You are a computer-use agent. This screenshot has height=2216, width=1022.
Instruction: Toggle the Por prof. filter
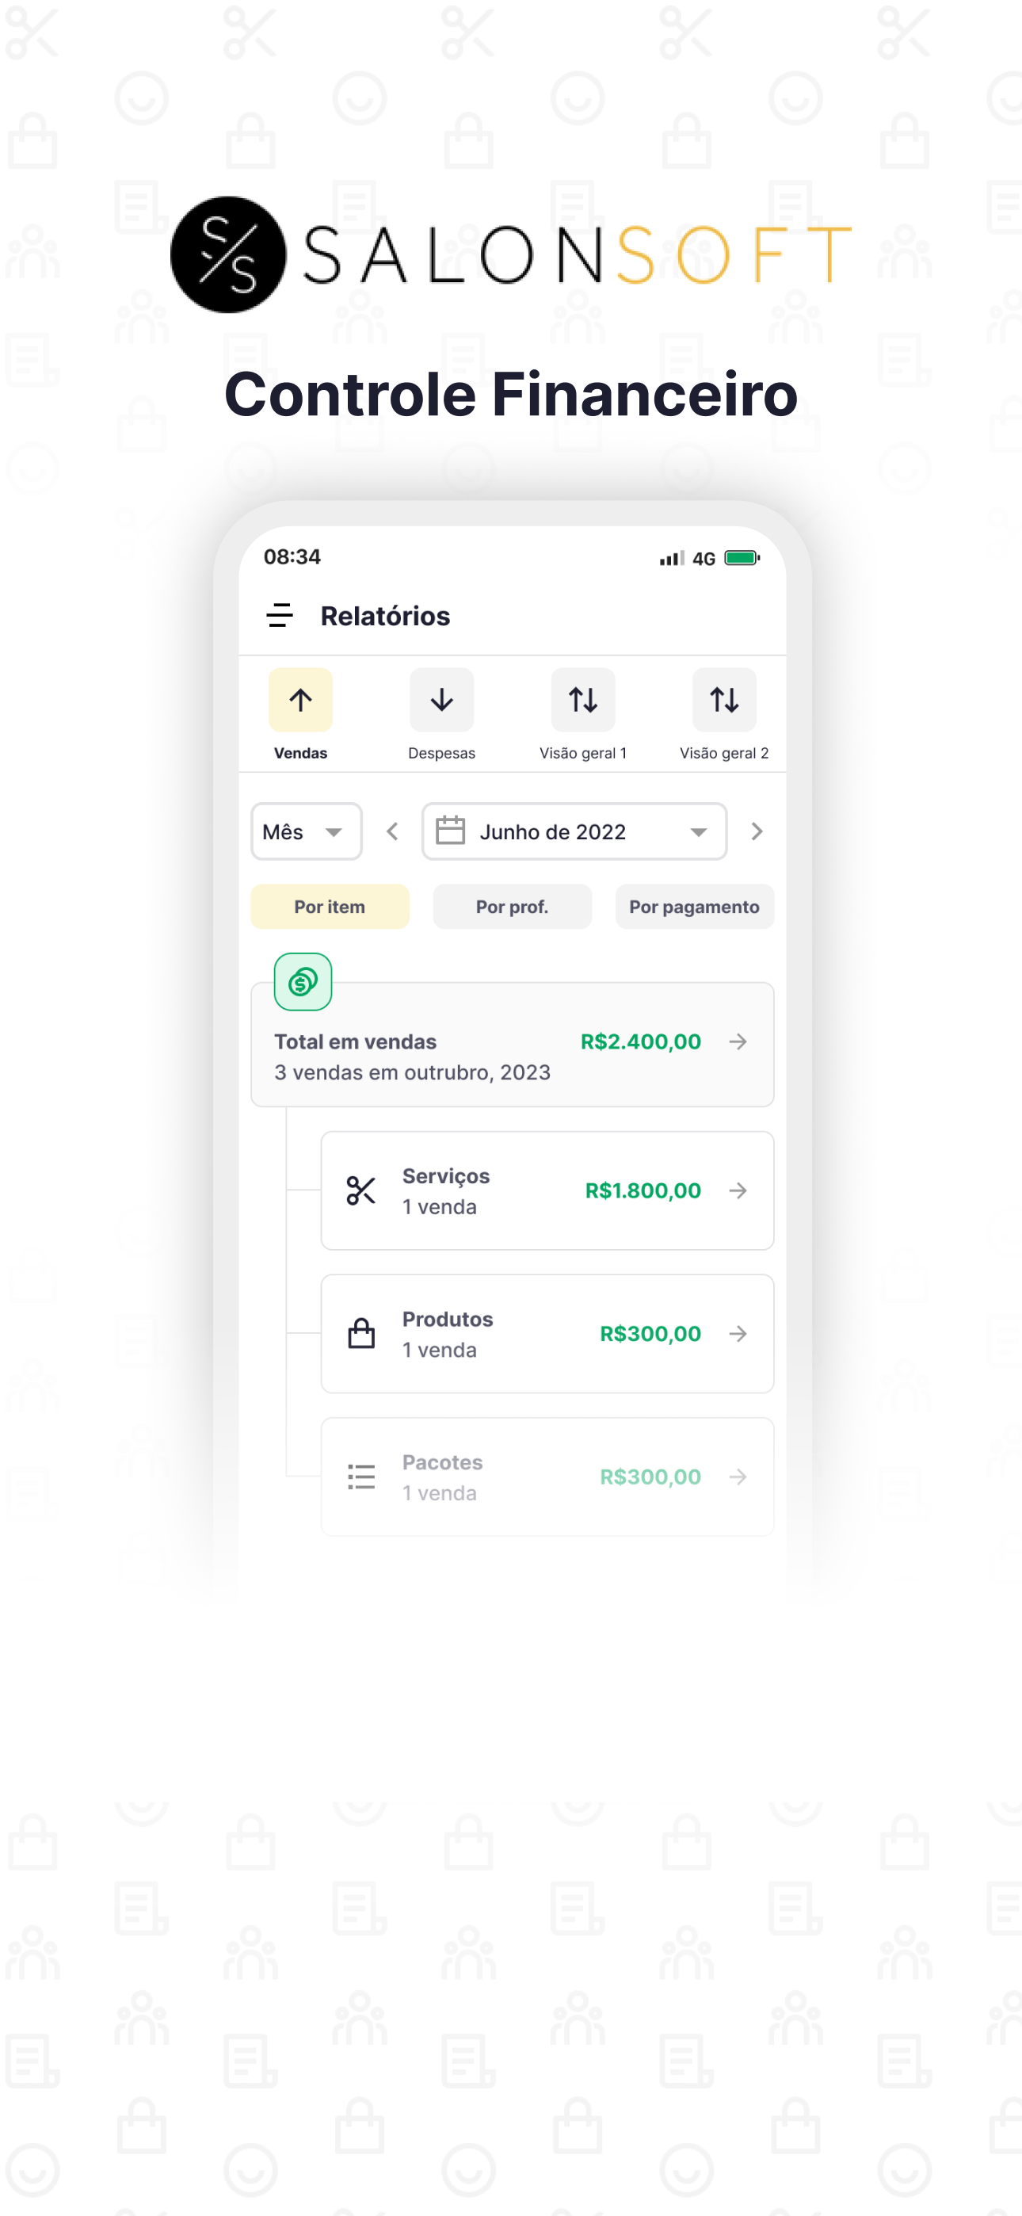tap(512, 906)
